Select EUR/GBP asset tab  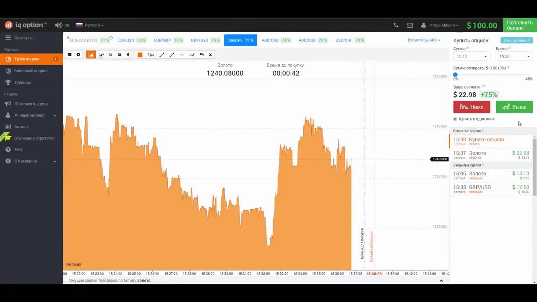tap(168, 40)
